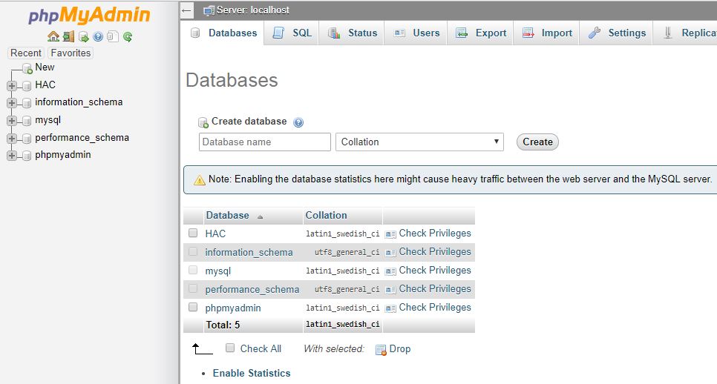Sort by the Collation column header
The height and width of the screenshot is (384, 717).
tap(326, 215)
